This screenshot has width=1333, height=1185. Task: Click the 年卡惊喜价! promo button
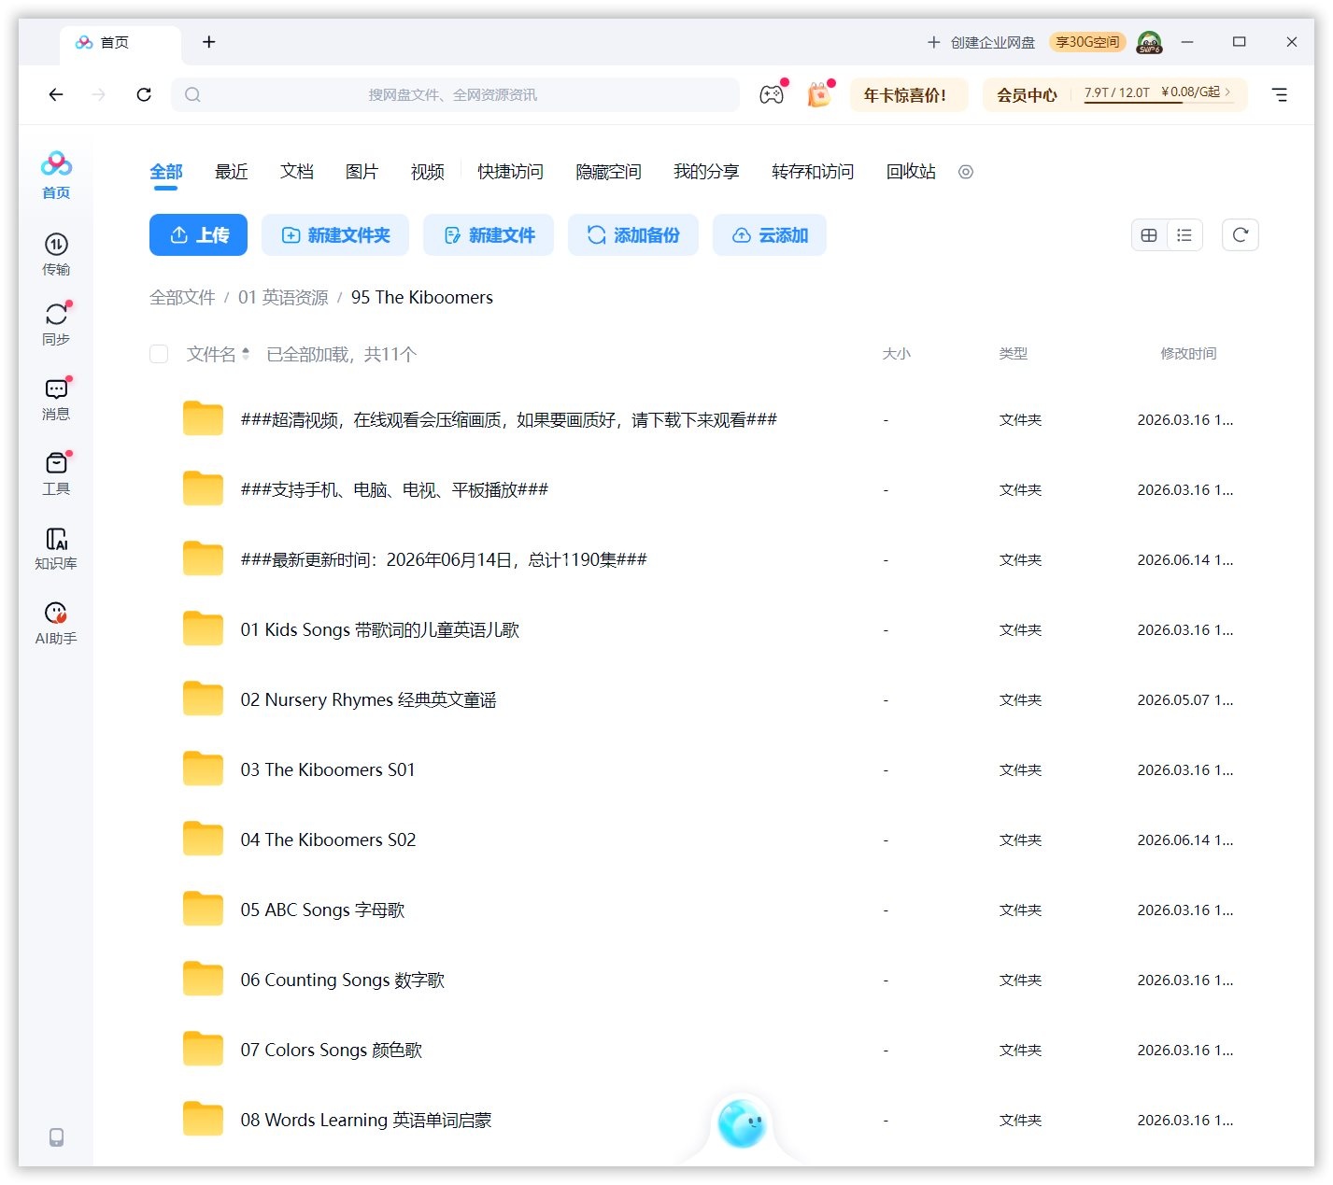point(908,95)
